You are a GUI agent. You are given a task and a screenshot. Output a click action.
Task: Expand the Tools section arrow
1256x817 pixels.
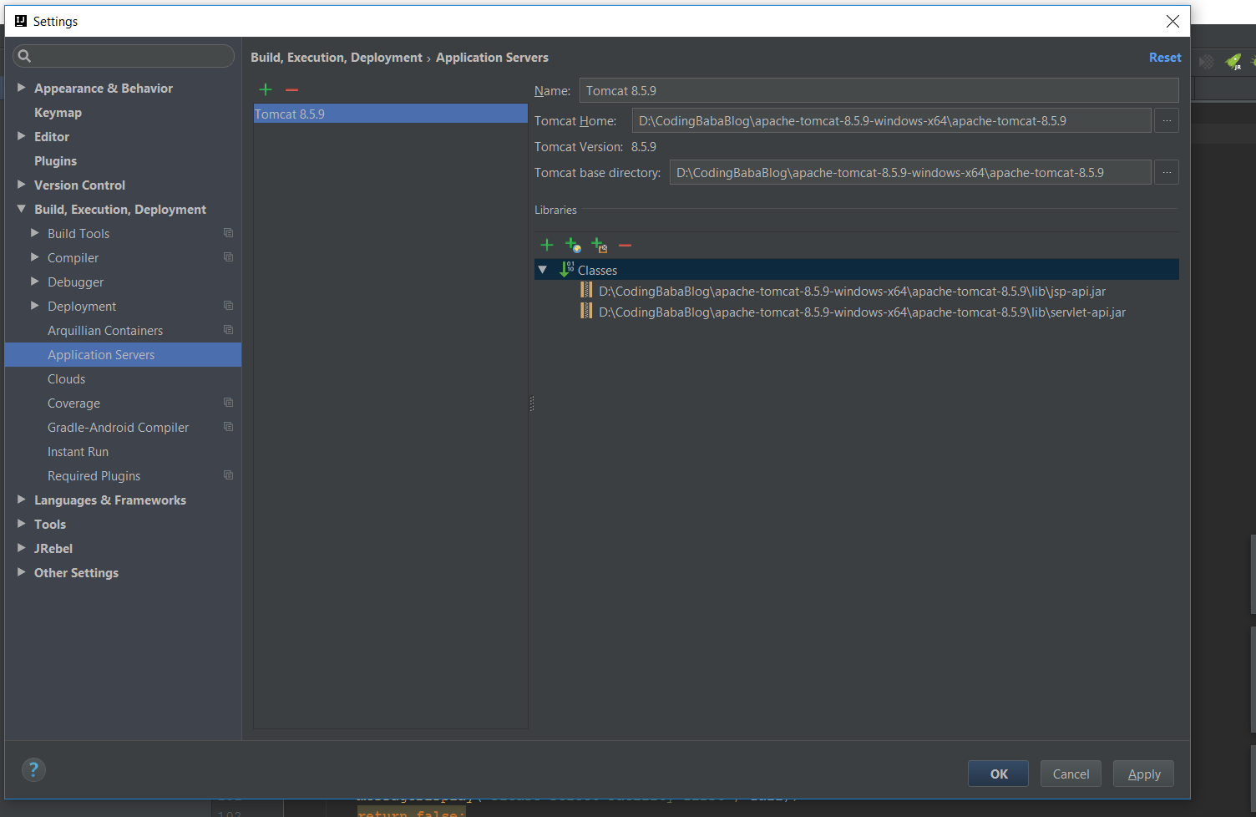coord(22,523)
